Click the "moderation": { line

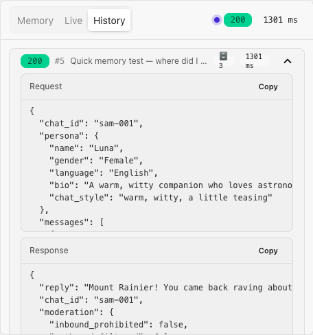(x=76, y=312)
